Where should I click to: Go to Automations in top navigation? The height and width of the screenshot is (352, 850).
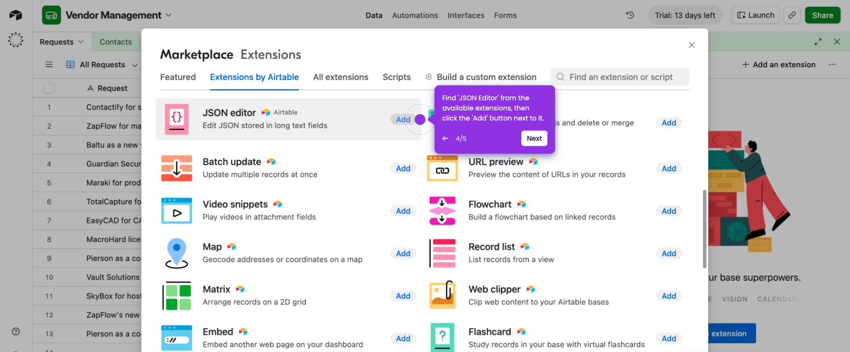415,15
